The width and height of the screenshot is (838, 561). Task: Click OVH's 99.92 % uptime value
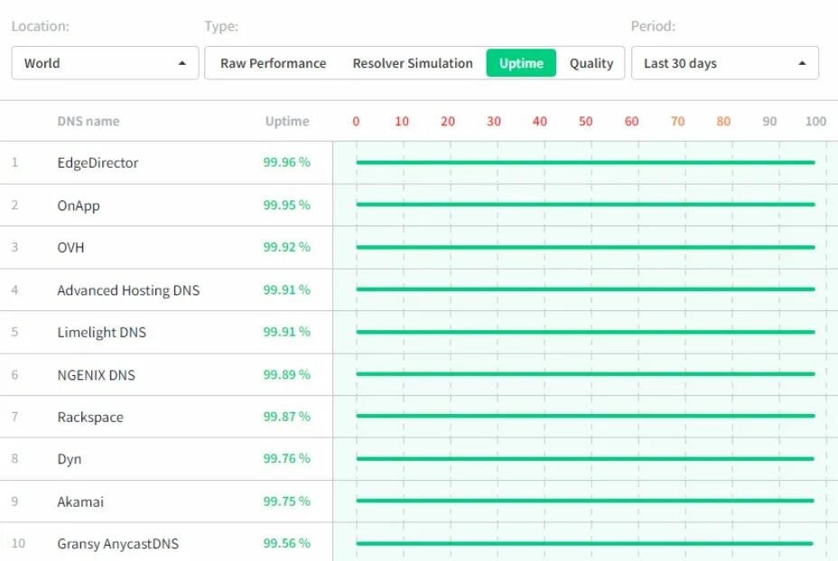[x=286, y=246]
